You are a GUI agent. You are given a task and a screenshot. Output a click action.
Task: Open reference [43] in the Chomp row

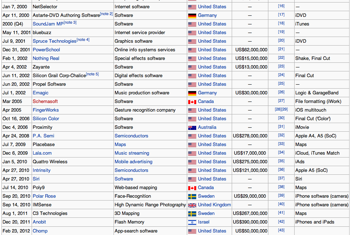(281, 230)
